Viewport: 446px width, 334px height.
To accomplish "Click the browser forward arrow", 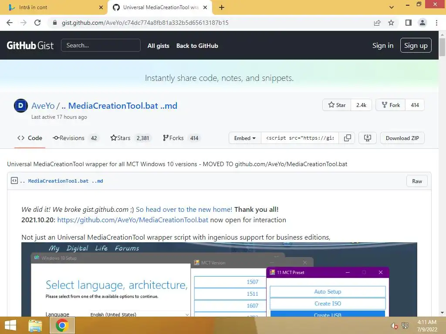I will (x=24, y=23).
